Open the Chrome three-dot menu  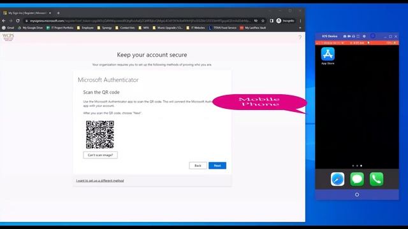click(300, 21)
